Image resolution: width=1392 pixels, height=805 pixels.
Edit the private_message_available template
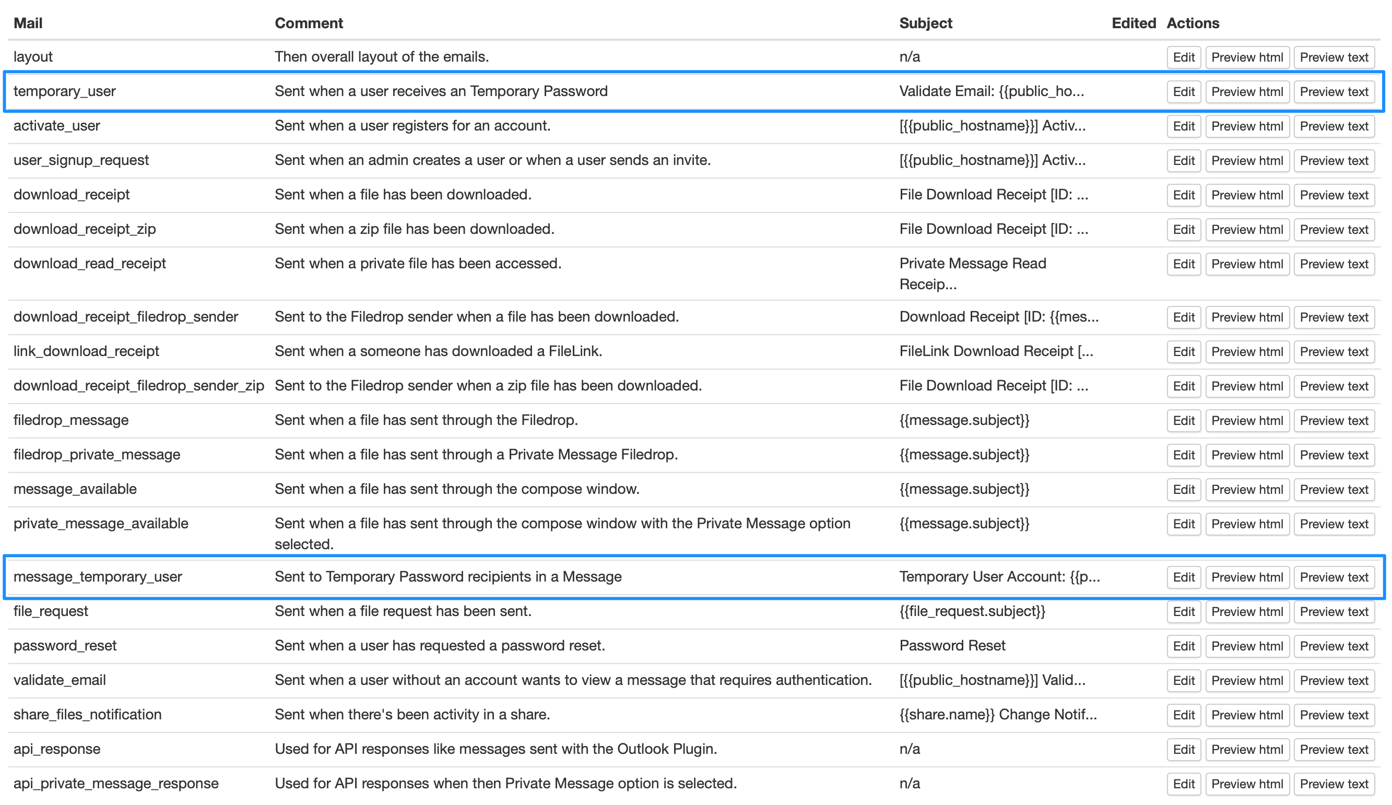(1183, 524)
